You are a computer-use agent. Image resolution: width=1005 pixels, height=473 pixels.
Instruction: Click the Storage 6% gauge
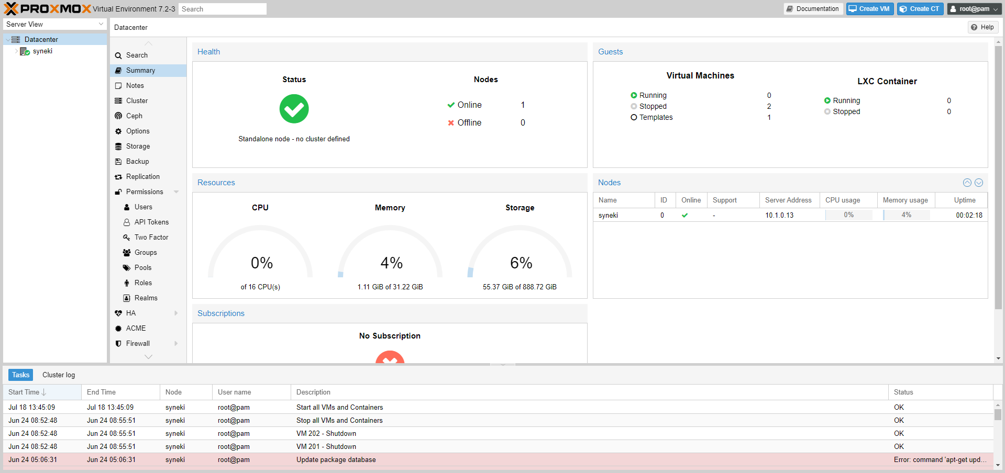click(520, 252)
